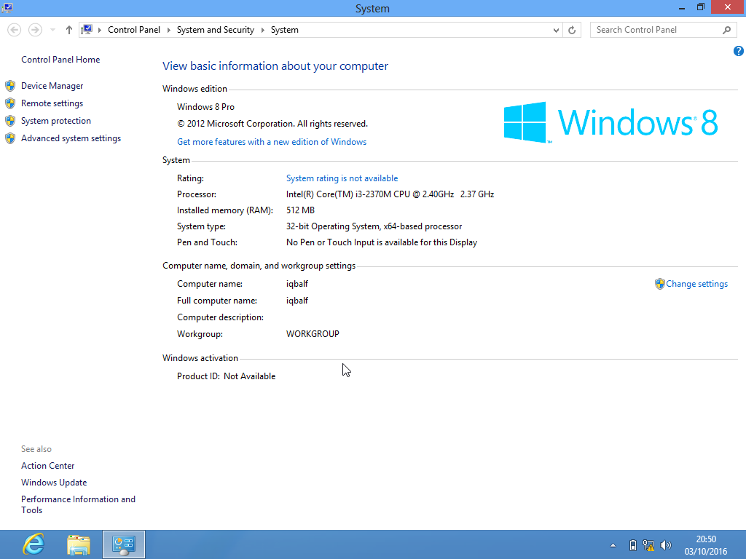746x559 pixels.
Task: Select the Control Panel breadcrumb
Action: 134,30
